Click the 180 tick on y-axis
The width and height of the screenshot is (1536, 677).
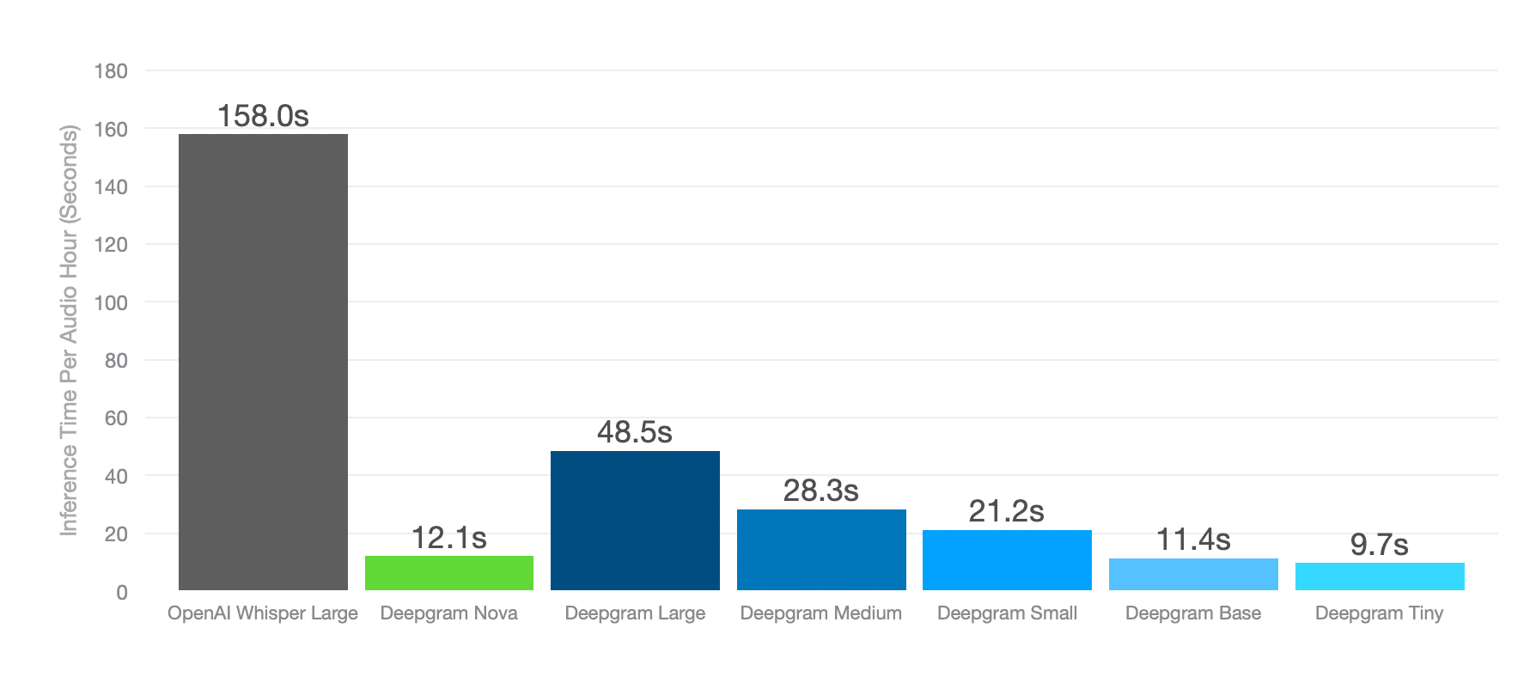click(x=111, y=71)
